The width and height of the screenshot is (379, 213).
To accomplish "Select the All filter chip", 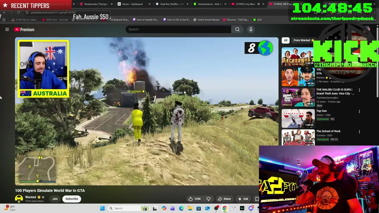I will tap(285, 40).
